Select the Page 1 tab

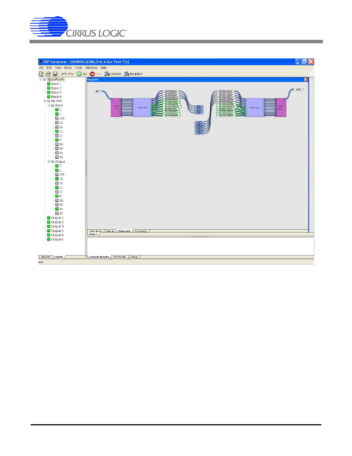click(x=93, y=234)
